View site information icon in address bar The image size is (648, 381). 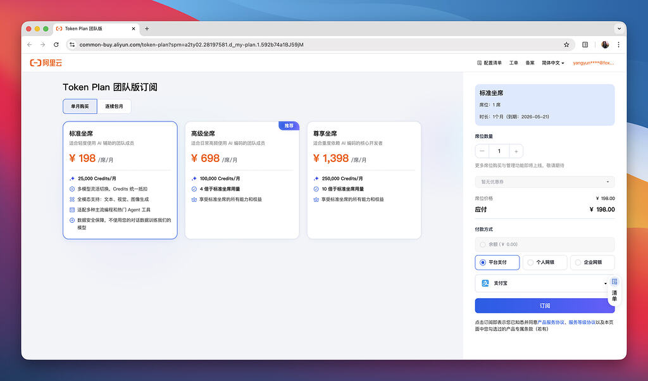[x=72, y=45]
